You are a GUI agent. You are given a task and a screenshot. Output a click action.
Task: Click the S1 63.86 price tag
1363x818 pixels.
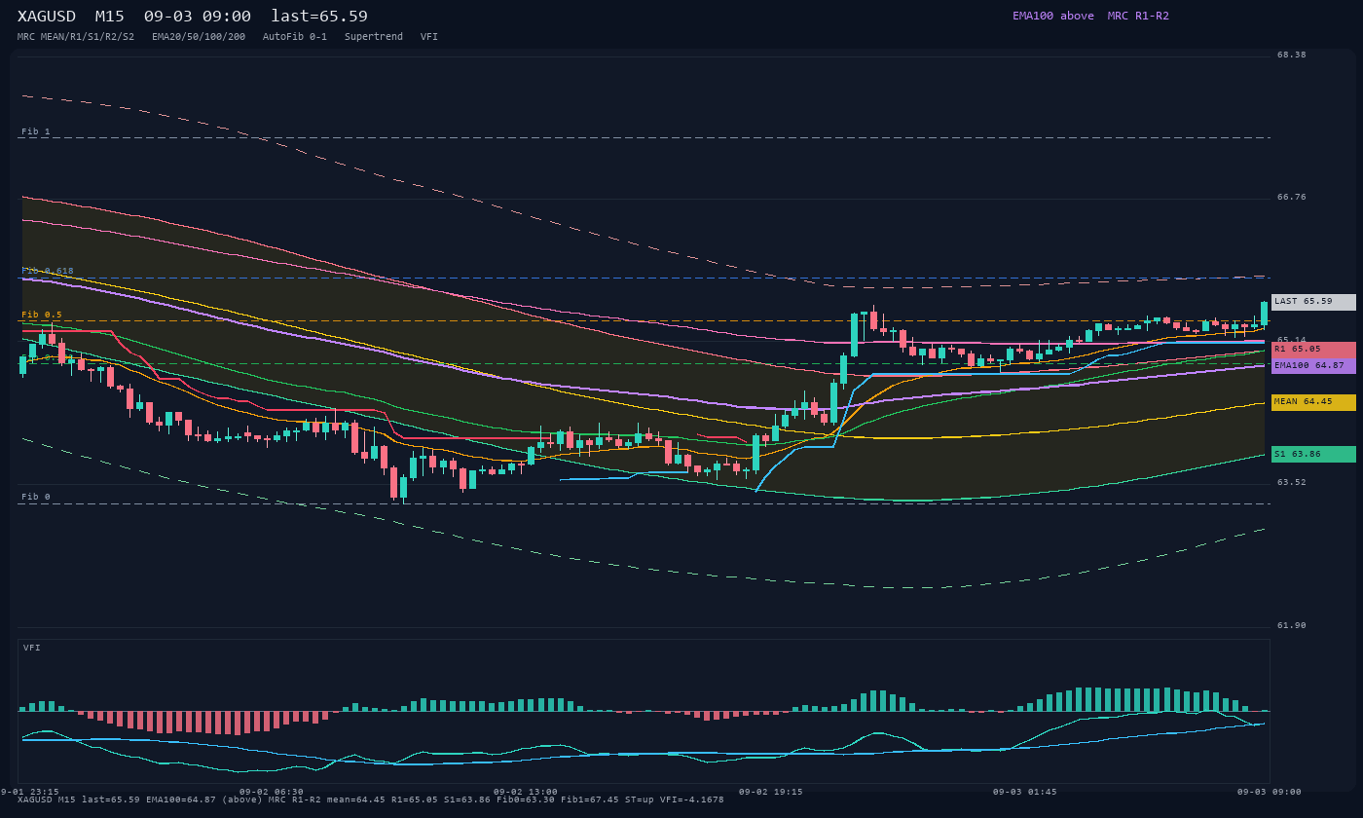(1313, 455)
